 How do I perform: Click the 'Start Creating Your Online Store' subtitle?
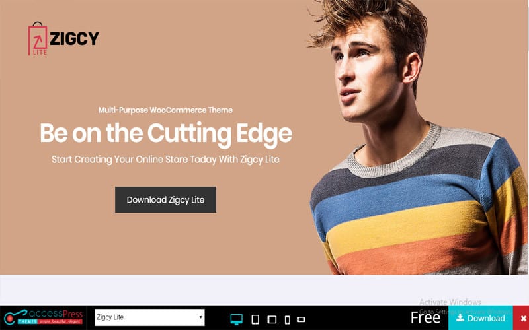tap(165, 159)
